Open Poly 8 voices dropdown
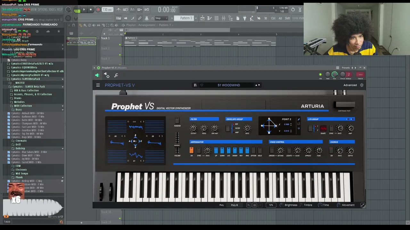The width and height of the screenshot is (410, 230). pyautogui.click(x=234, y=205)
